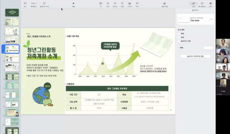The width and height of the screenshot is (230, 134).
Task: Click the background color swatch
Action: click(x=208, y=48)
